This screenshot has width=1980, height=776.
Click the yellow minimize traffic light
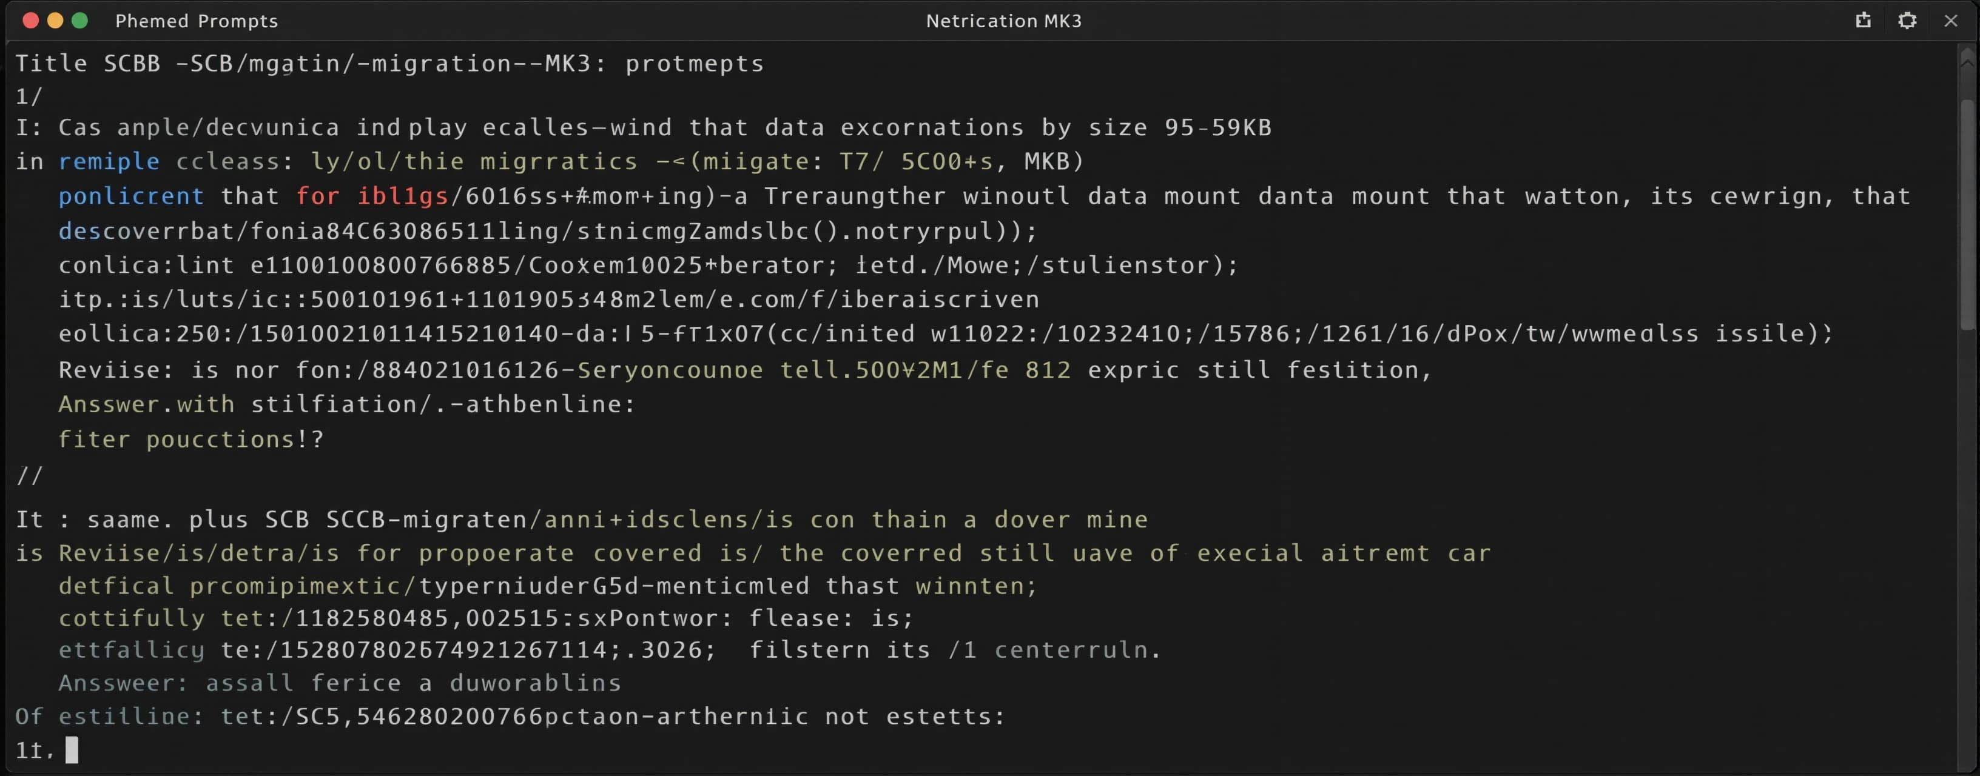[x=55, y=21]
